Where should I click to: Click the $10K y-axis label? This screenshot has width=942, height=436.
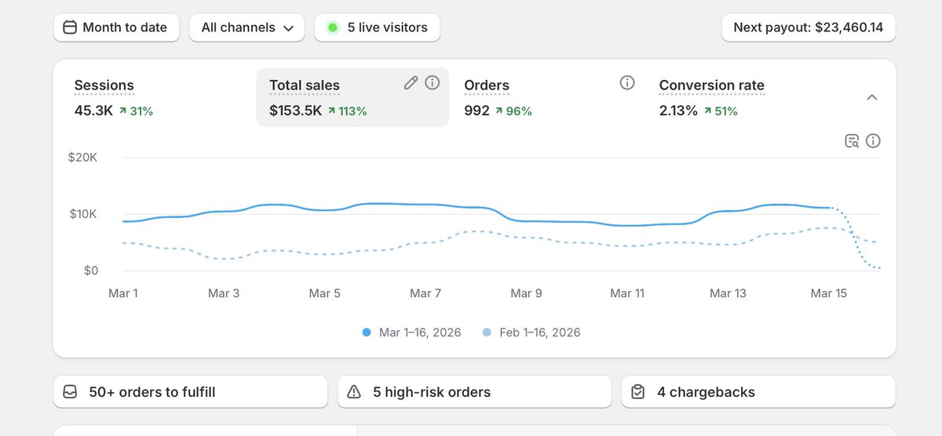[x=82, y=214]
